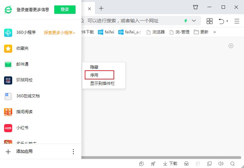Screen dimensions: 244x168
Task: Open the 环球网校 app icon
Action: [8, 80]
